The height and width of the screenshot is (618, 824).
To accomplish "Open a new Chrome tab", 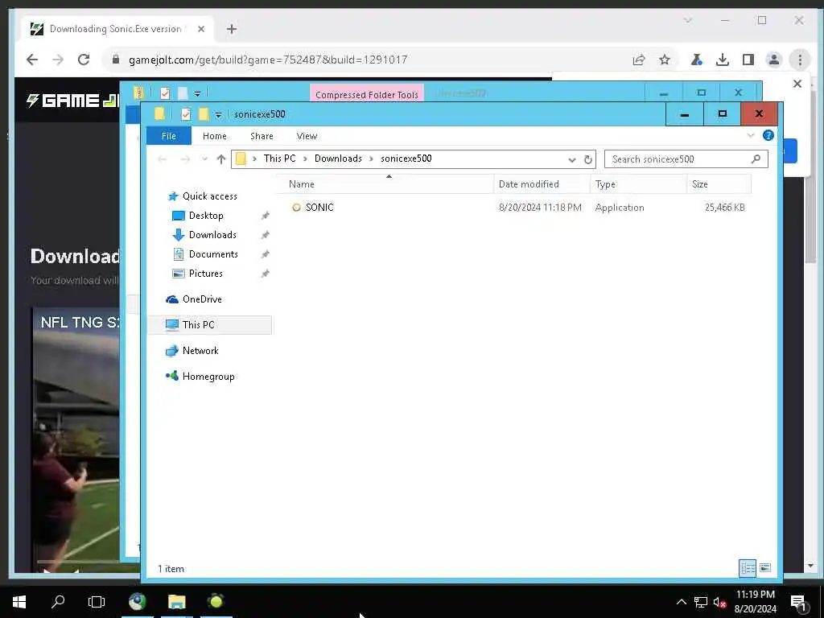I will pyautogui.click(x=231, y=29).
